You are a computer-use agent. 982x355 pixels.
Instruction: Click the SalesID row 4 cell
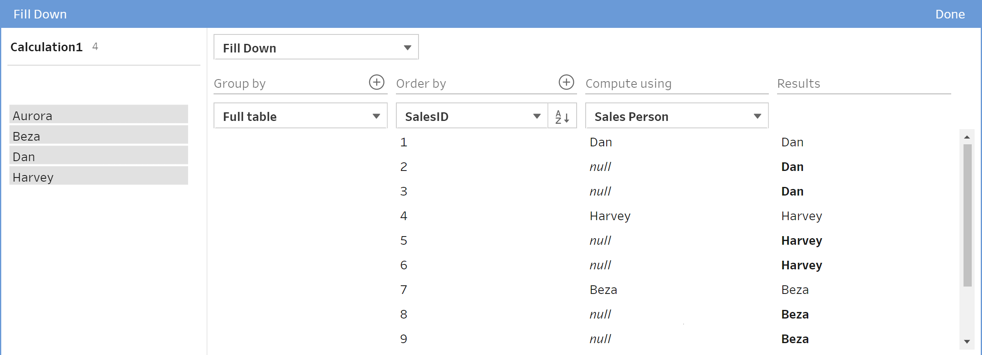click(x=404, y=216)
